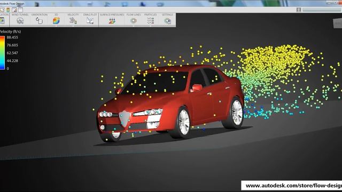Click the Velocity (ft/s) legend title
Screen dimensions: 342x192
[10, 31]
